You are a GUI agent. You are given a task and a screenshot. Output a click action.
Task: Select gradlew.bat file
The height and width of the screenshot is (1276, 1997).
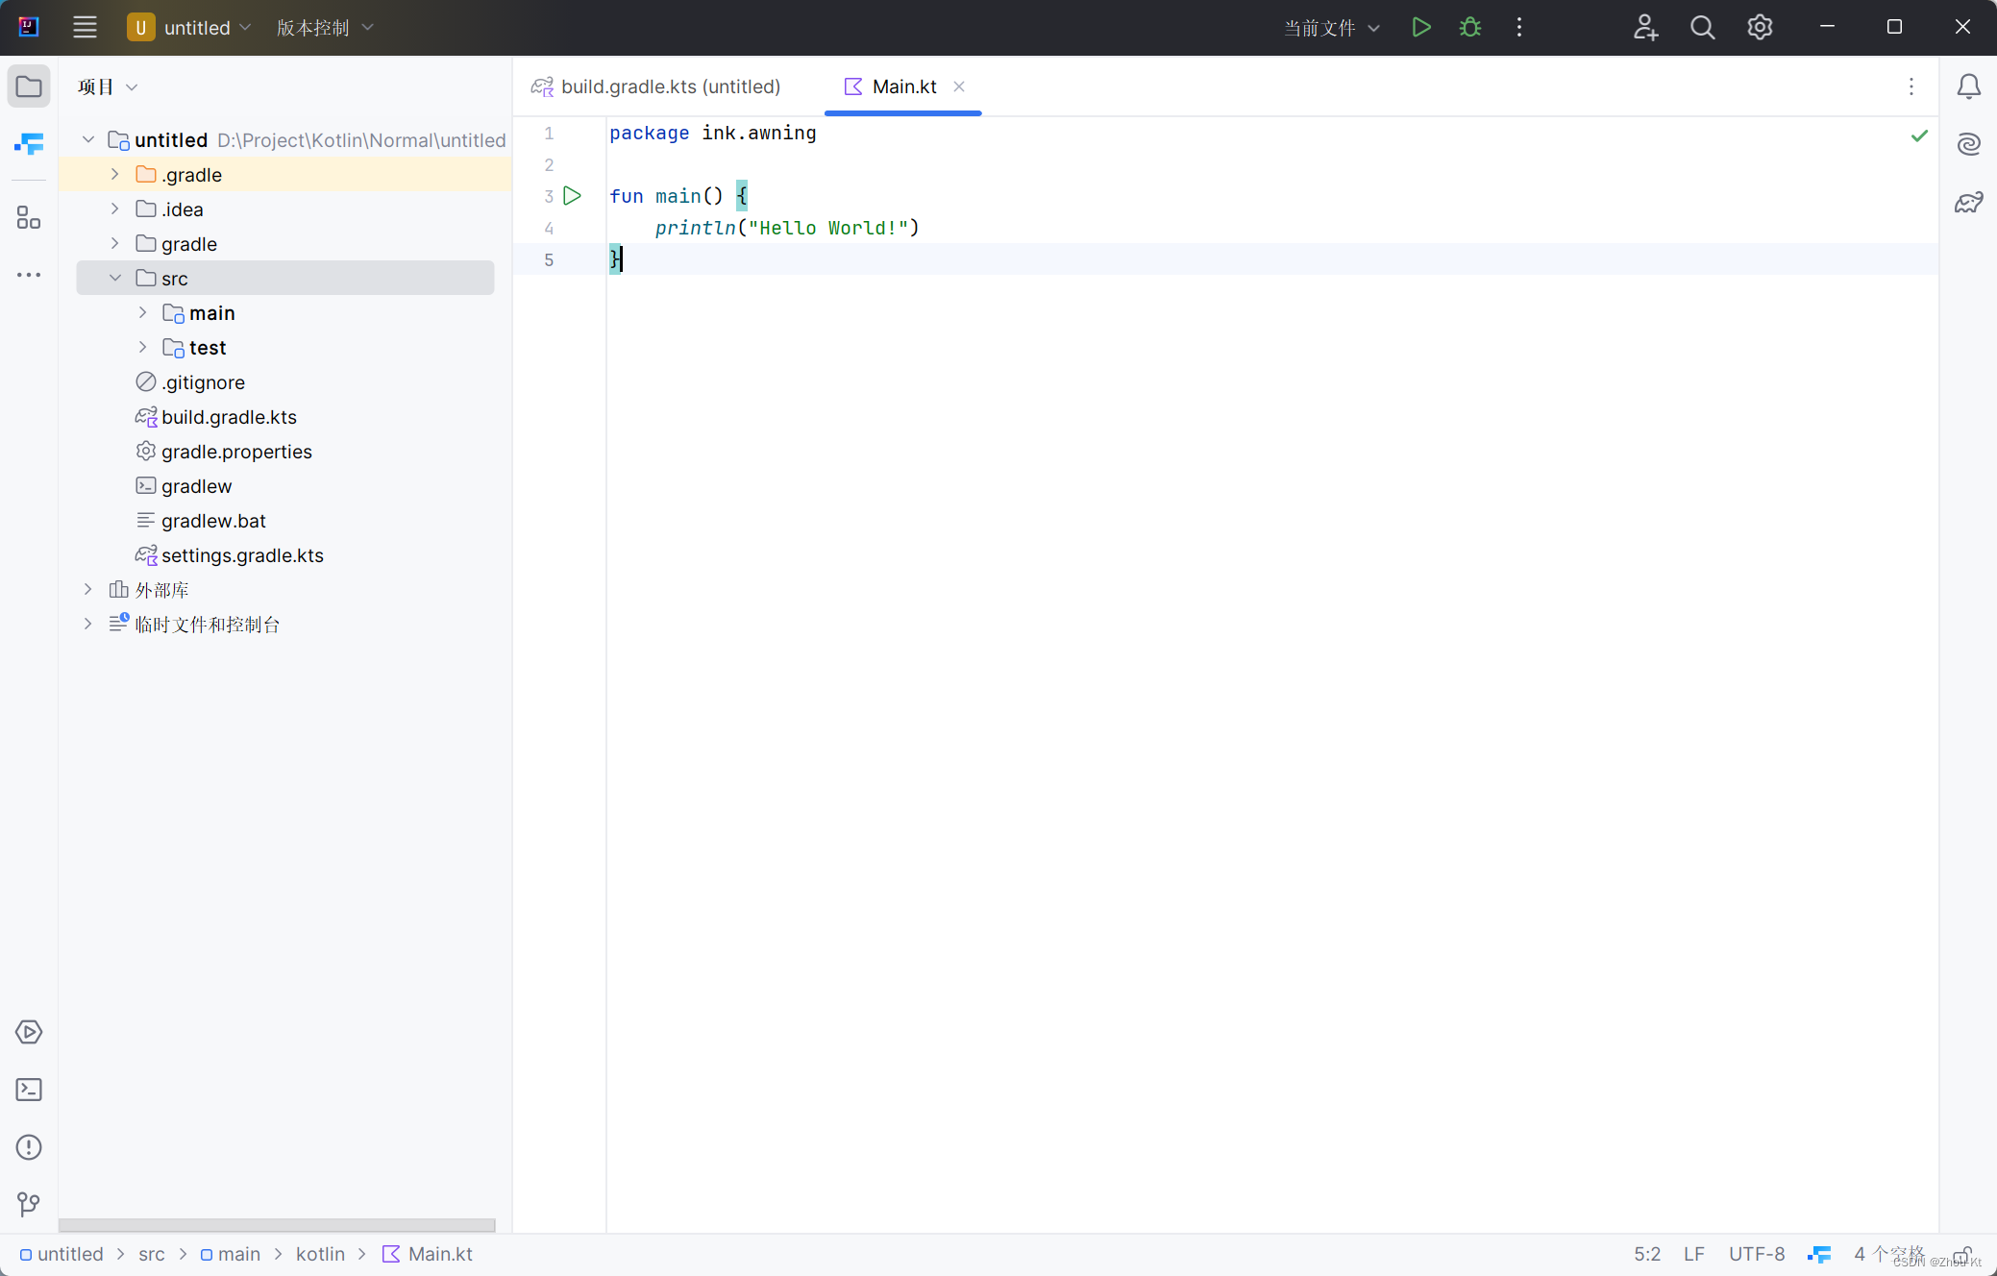[x=201, y=521]
